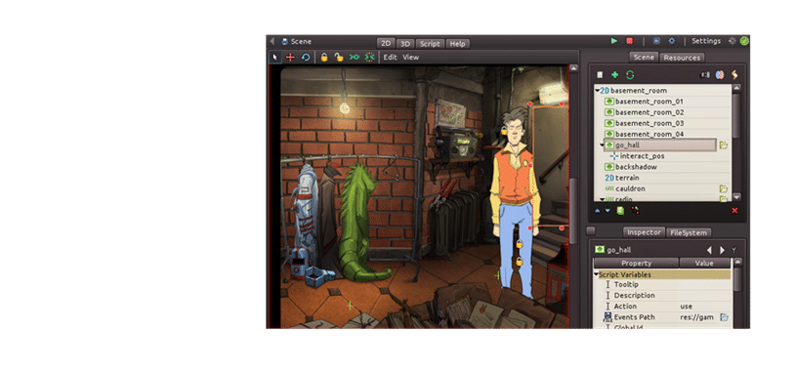The width and height of the screenshot is (796, 372).
Task: Open folder icon on the cauldron row
Action: pos(724,188)
